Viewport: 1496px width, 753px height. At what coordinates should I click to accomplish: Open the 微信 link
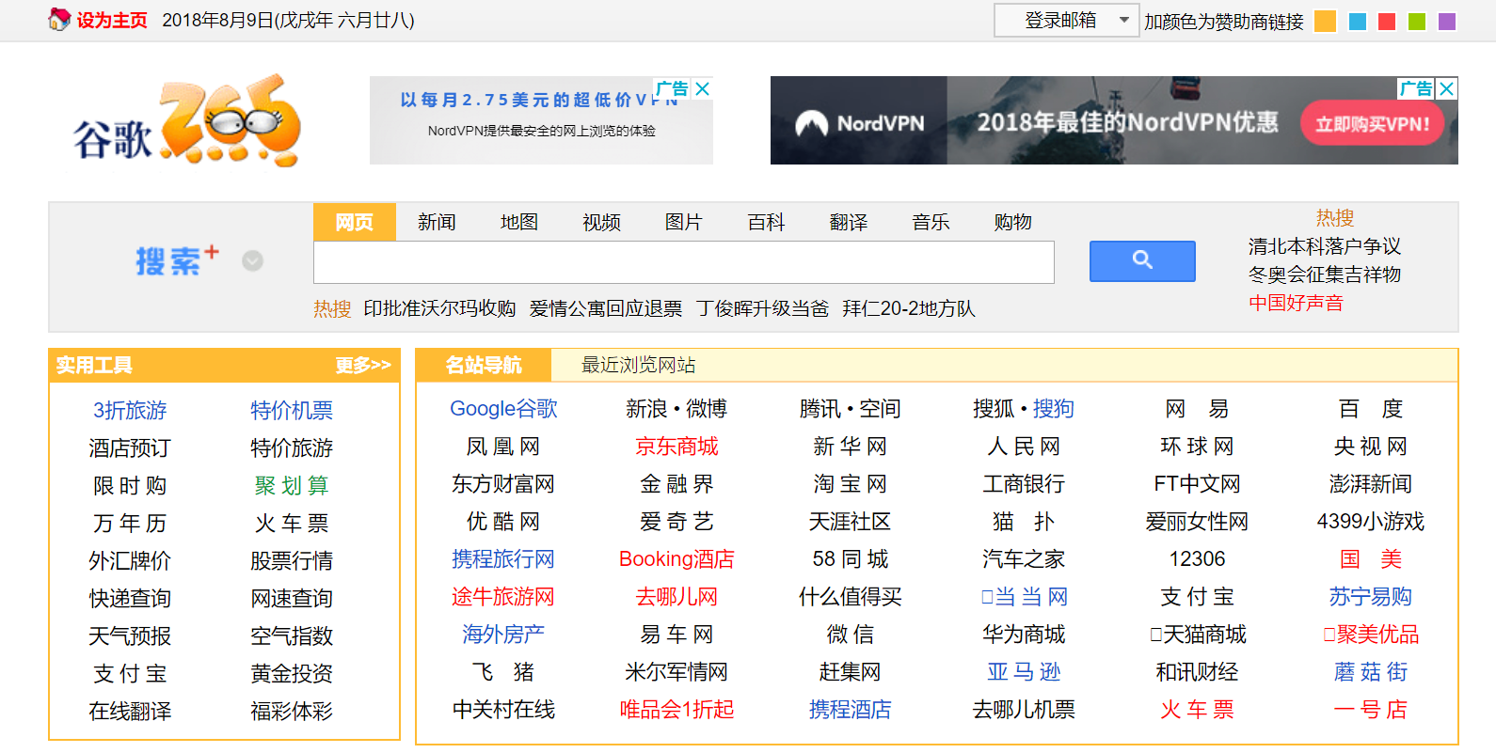[x=850, y=635]
